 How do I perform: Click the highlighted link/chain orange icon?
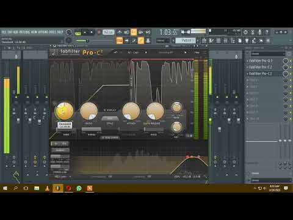(x=141, y=40)
